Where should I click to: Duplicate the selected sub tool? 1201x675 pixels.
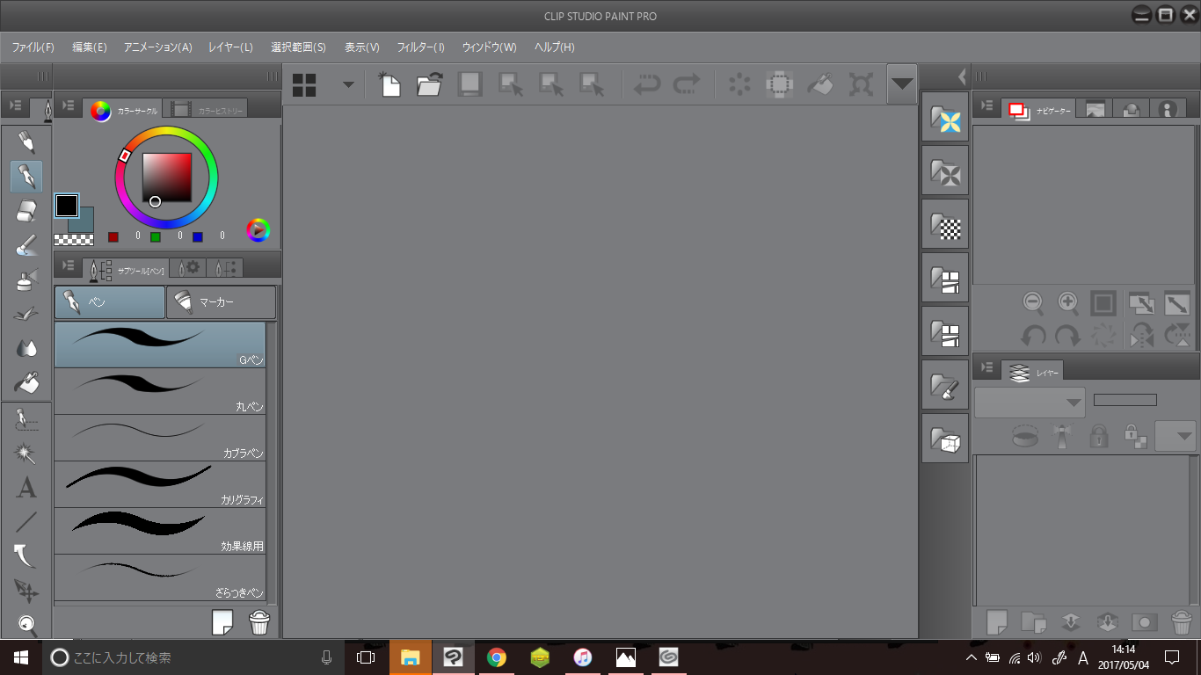[222, 622]
